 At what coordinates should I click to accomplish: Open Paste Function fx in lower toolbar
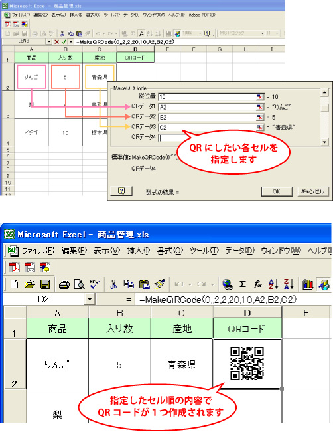(257, 284)
